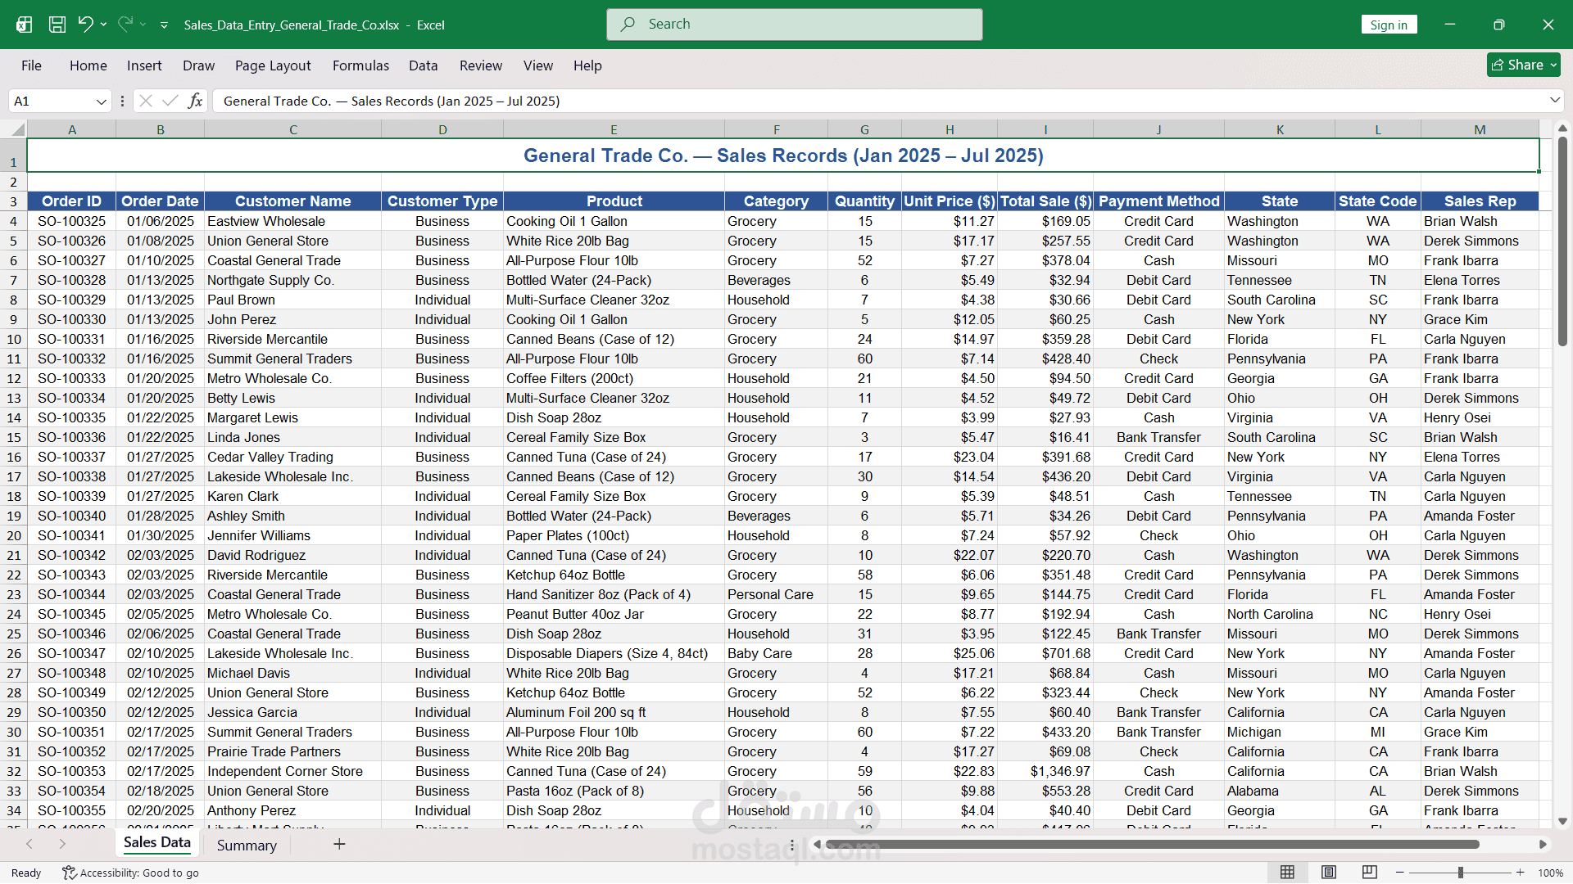Undo the last action

click(85, 25)
